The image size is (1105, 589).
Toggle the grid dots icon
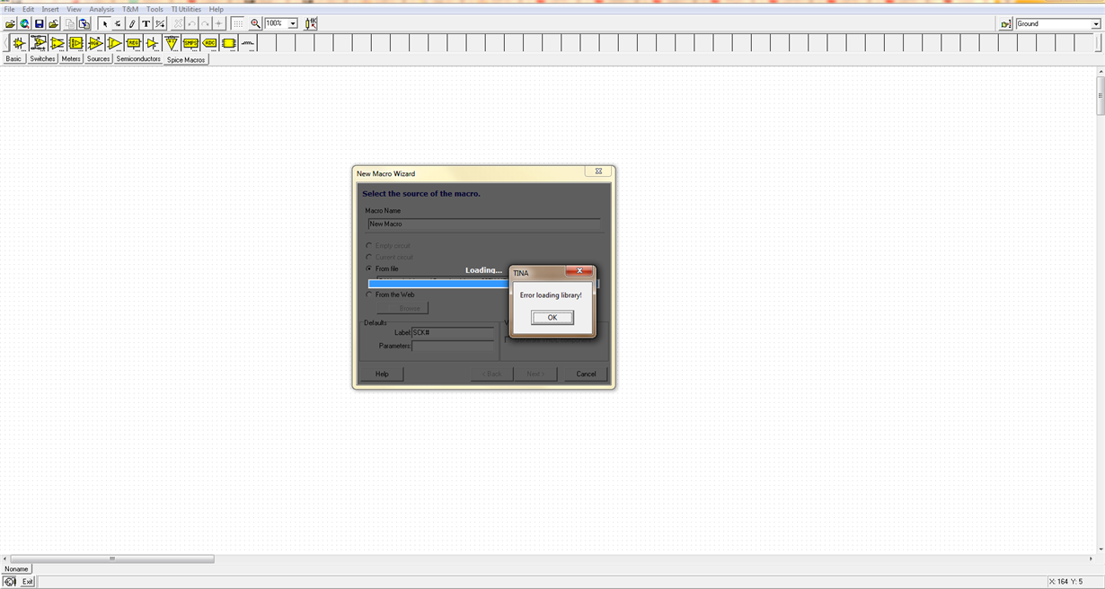click(x=238, y=24)
